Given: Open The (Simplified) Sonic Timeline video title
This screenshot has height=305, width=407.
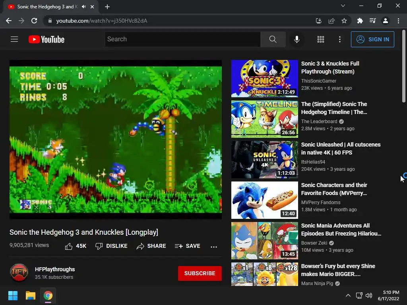Looking at the screenshot, I should point(334,108).
